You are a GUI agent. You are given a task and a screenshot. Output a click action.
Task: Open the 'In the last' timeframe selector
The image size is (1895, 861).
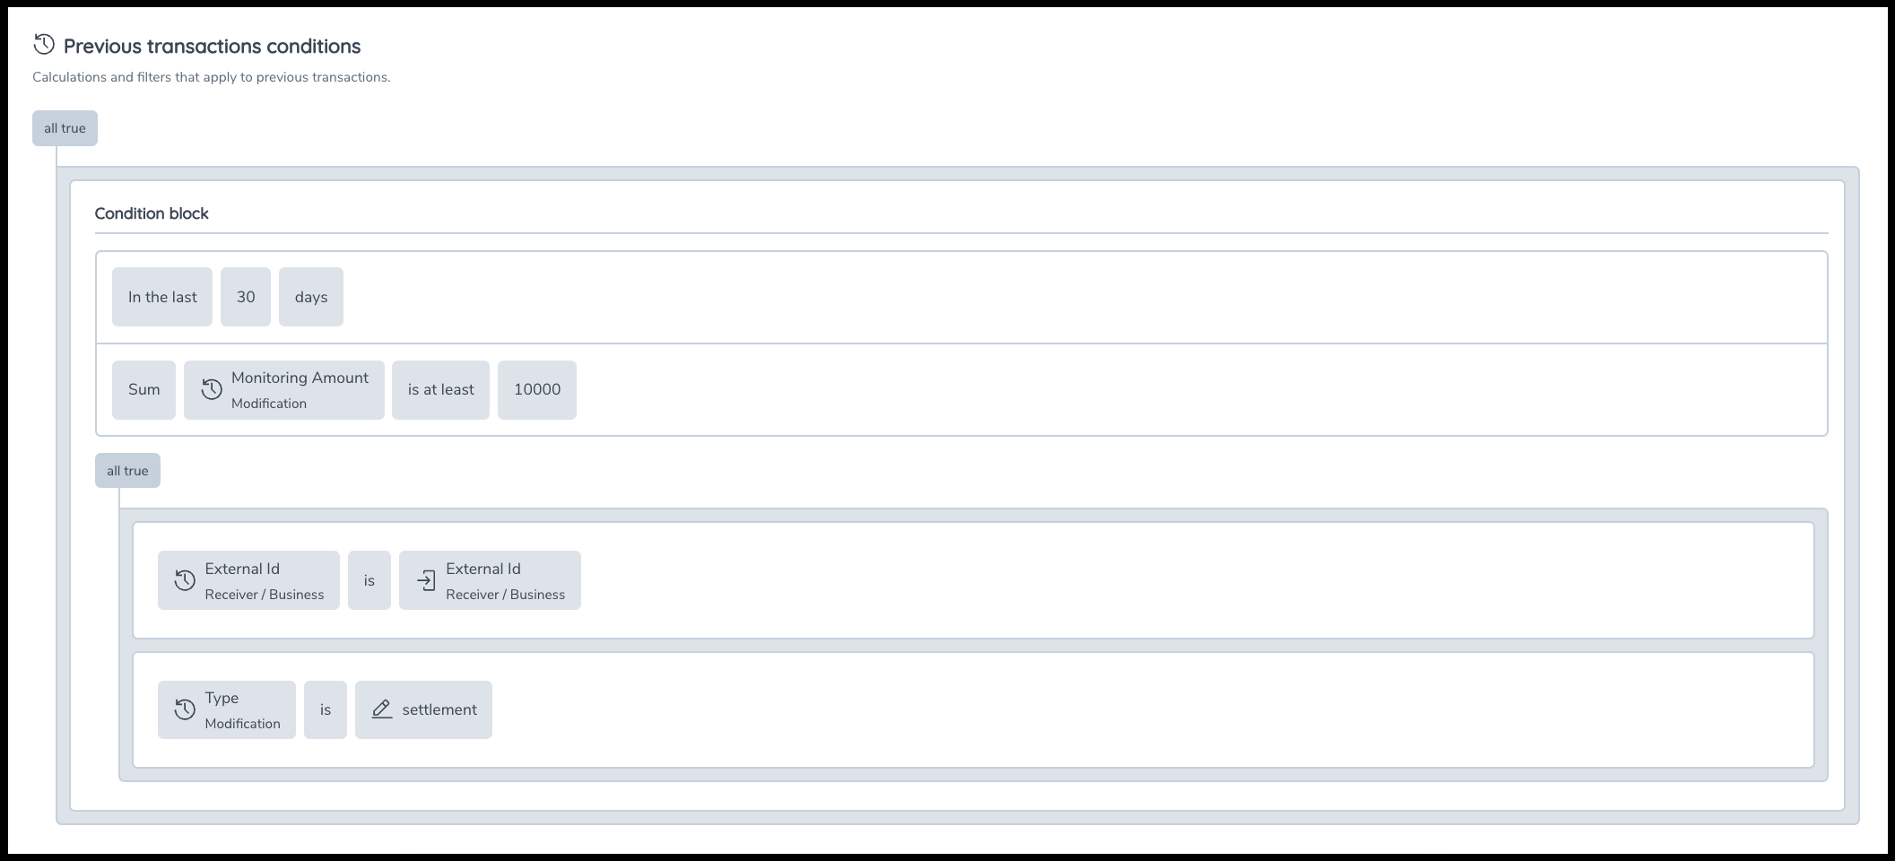[x=162, y=297]
